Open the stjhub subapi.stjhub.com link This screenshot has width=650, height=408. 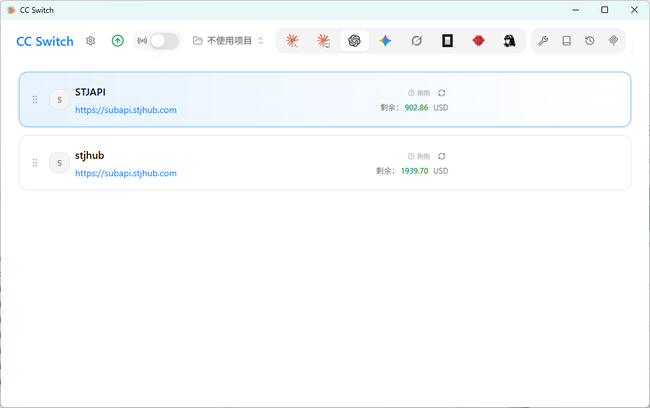(125, 174)
